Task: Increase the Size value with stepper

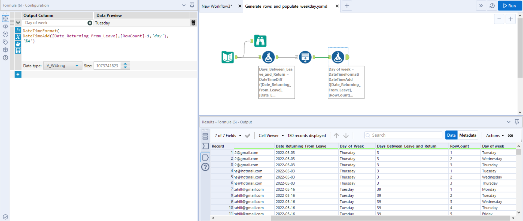Action: [x=125, y=64]
